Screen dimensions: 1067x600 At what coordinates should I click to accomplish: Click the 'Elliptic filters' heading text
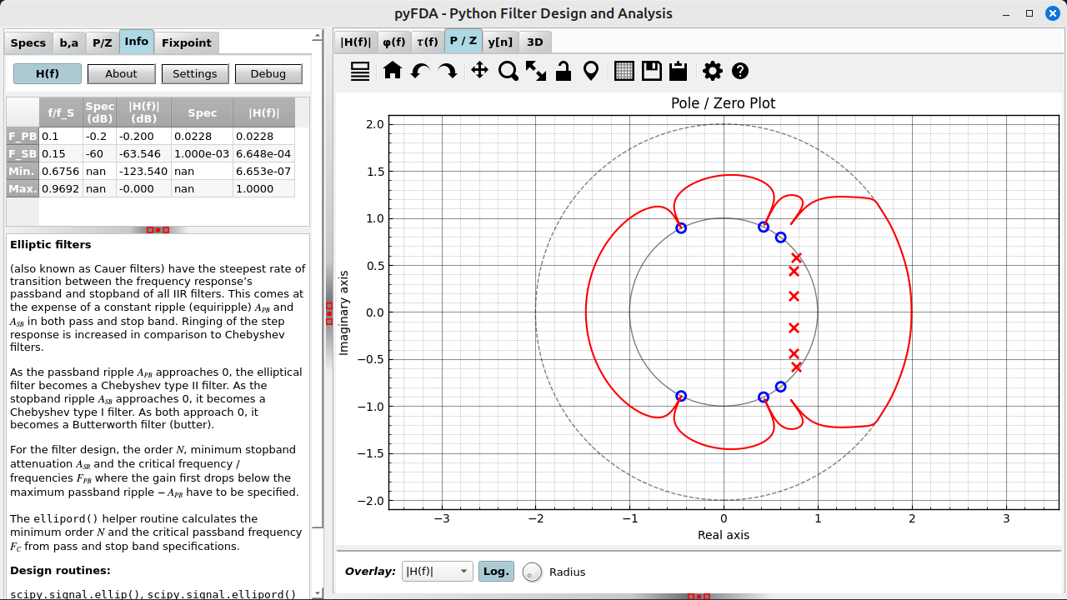51,245
